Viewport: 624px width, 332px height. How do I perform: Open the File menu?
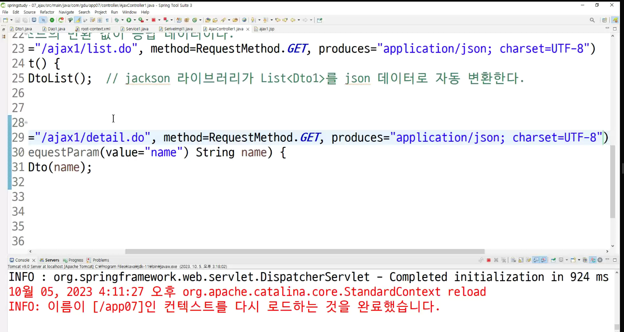tap(5, 12)
